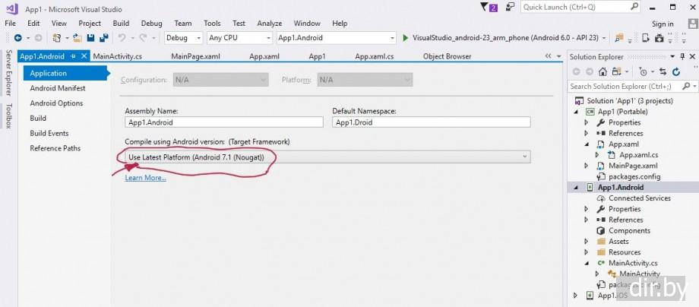Click the Undo arrow icon

click(x=122, y=38)
